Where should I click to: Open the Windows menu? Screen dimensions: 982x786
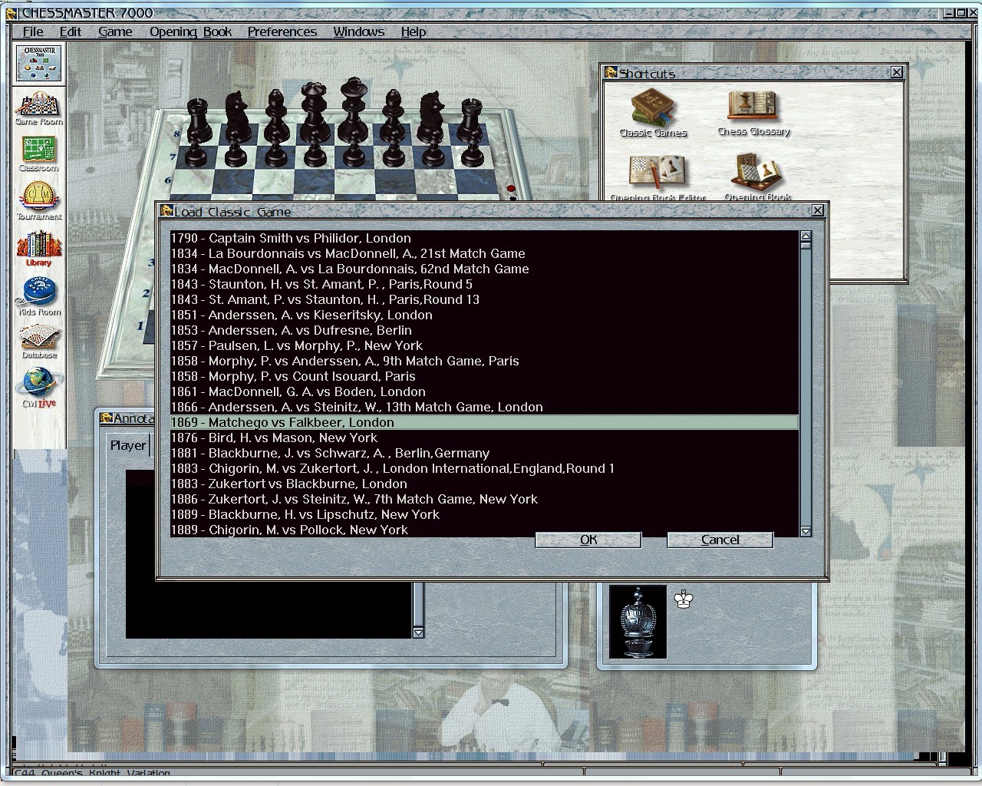pos(358,31)
